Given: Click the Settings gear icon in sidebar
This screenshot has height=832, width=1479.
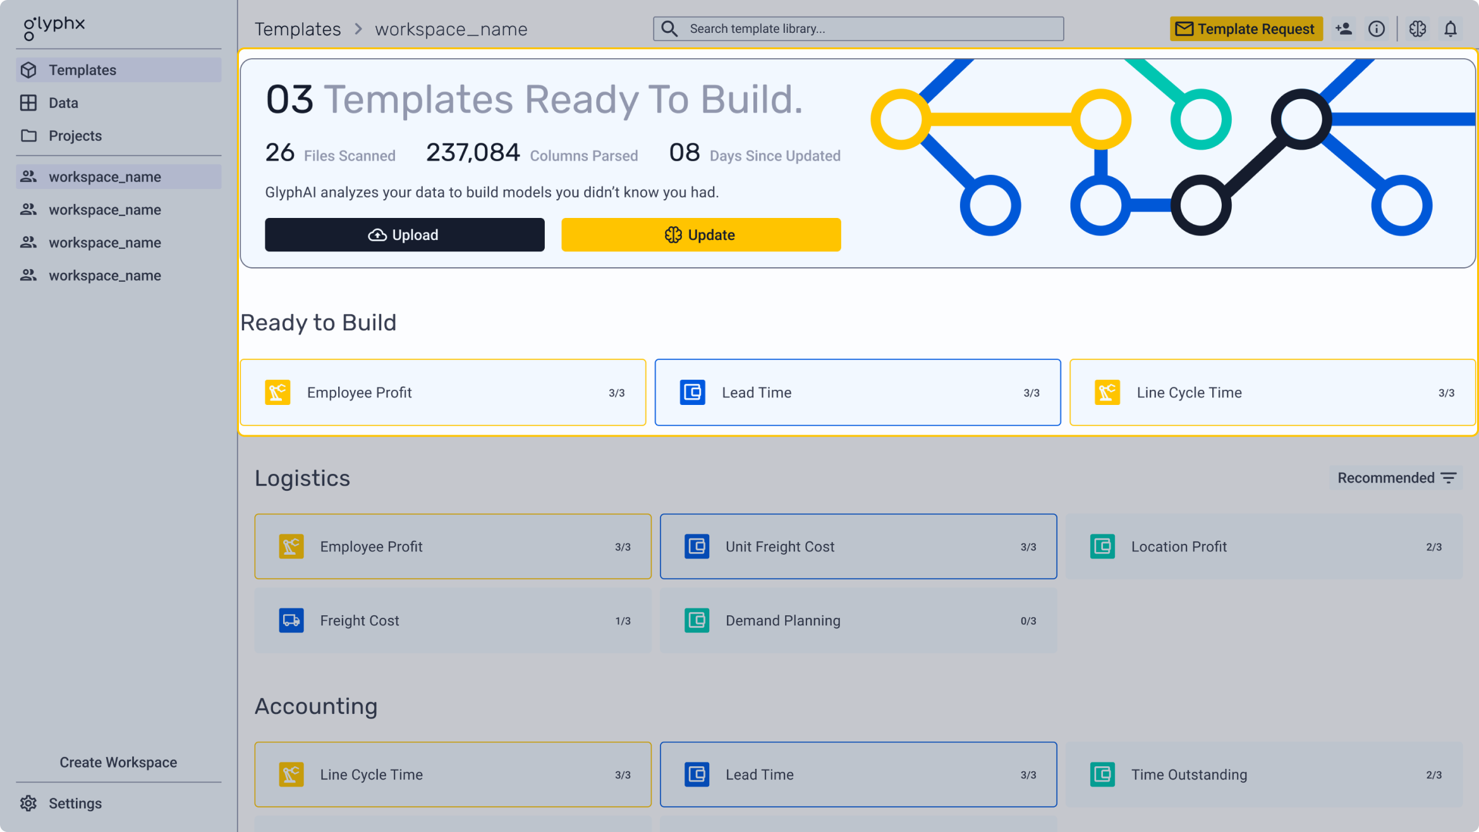Looking at the screenshot, I should [x=28, y=803].
